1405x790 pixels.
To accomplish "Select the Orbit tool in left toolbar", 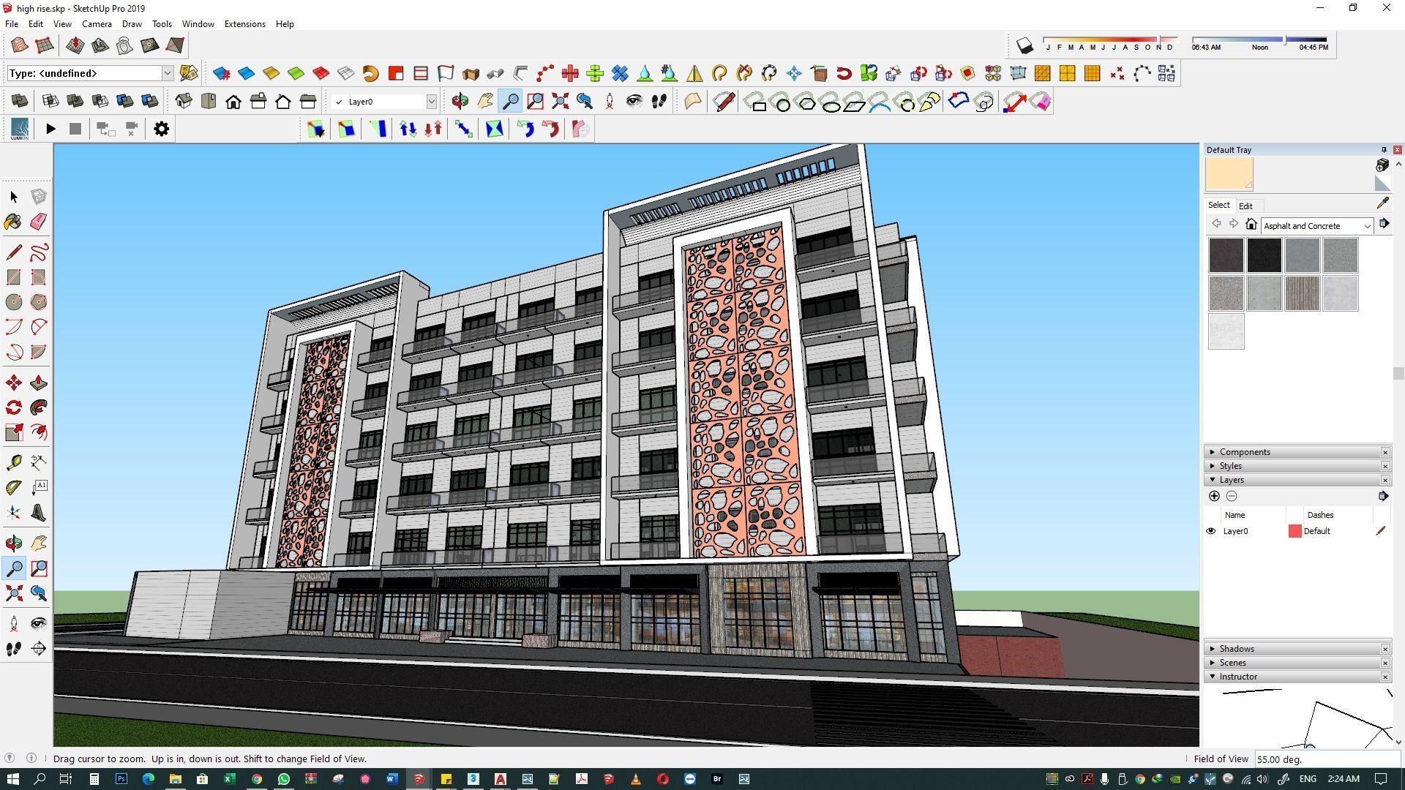I will [x=13, y=543].
